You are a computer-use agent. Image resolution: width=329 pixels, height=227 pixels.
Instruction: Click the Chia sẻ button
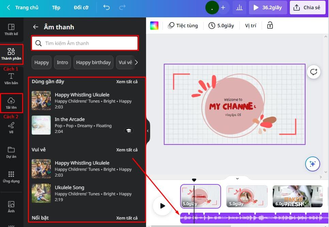pyautogui.click(x=307, y=7)
